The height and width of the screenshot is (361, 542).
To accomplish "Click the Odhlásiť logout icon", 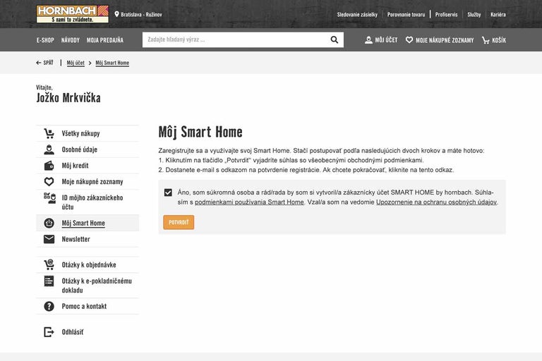I will click(x=49, y=332).
